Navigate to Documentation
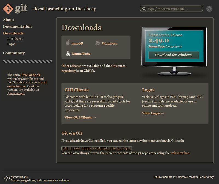Image resolution: width=219 pixels, height=184 pixels. pos(17,26)
